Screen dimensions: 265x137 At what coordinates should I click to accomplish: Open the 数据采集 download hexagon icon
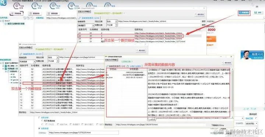(x=35, y=6)
